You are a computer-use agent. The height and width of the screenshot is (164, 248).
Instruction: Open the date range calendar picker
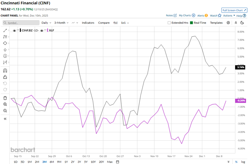pos(117,162)
